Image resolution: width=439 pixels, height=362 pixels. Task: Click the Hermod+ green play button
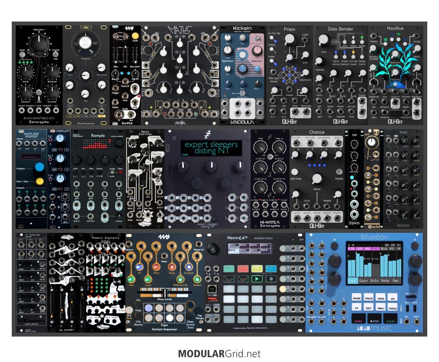tap(257, 279)
